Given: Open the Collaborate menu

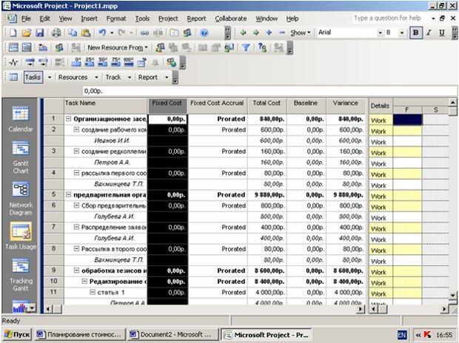Looking at the screenshot, I should pos(231,18).
